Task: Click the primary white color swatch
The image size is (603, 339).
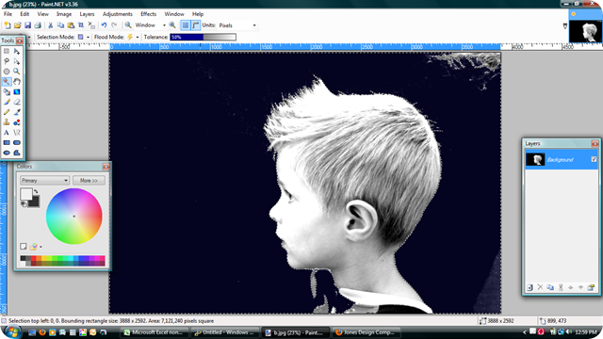Action: 26,194
